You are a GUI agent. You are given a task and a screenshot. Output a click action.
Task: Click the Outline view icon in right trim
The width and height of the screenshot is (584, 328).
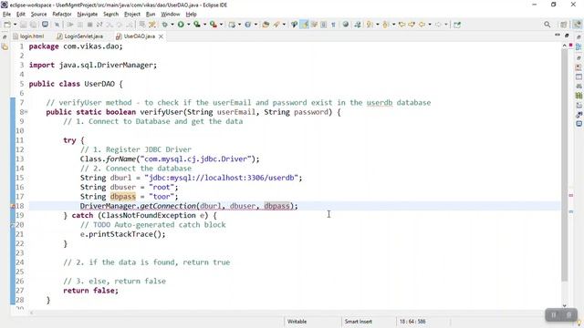click(x=579, y=46)
